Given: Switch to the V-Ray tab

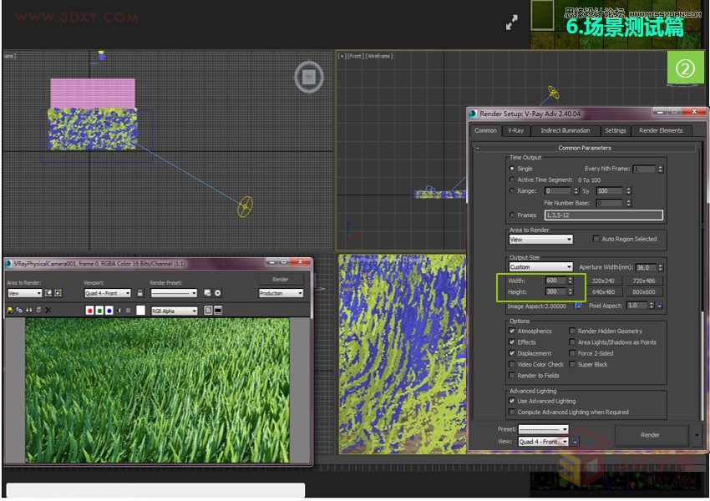Looking at the screenshot, I should 516,130.
